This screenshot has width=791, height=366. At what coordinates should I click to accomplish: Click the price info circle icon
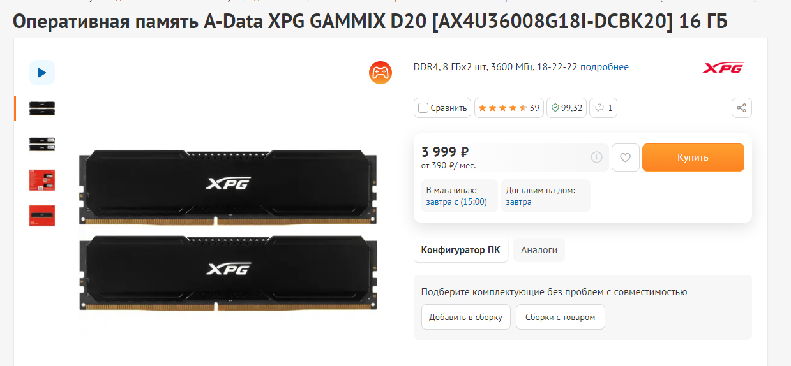pyautogui.click(x=596, y=157)
